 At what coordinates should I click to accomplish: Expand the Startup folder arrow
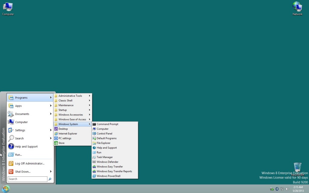point(89,110)
